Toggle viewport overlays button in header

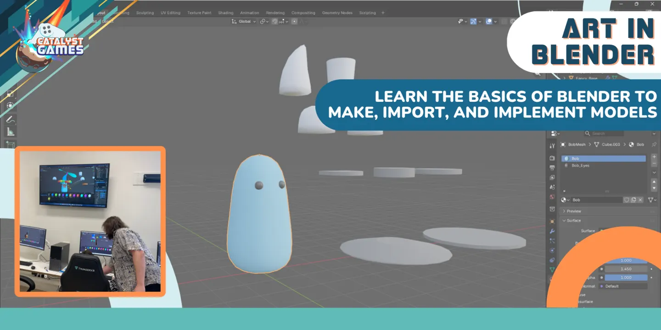coord(489,21)
